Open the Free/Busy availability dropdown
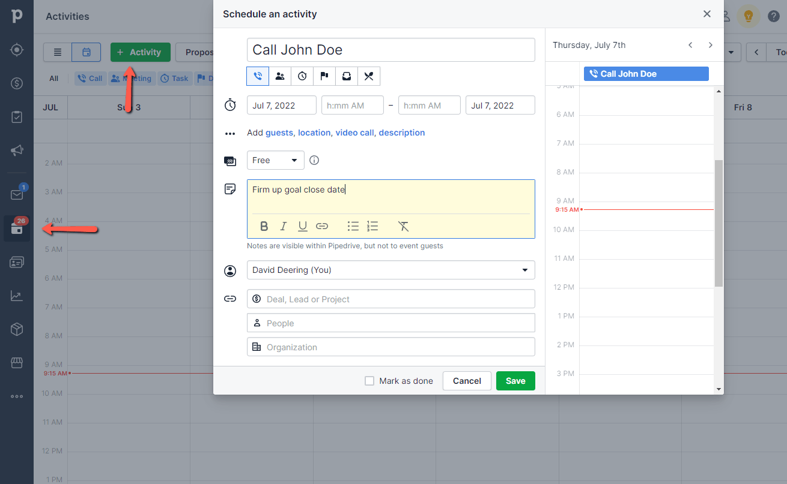This screenshot has width=787, height=484. click(276, 160)
